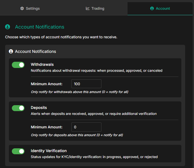Click the Identity Verification title text
The image size is (194, 168).
click(x=49, y=151)
